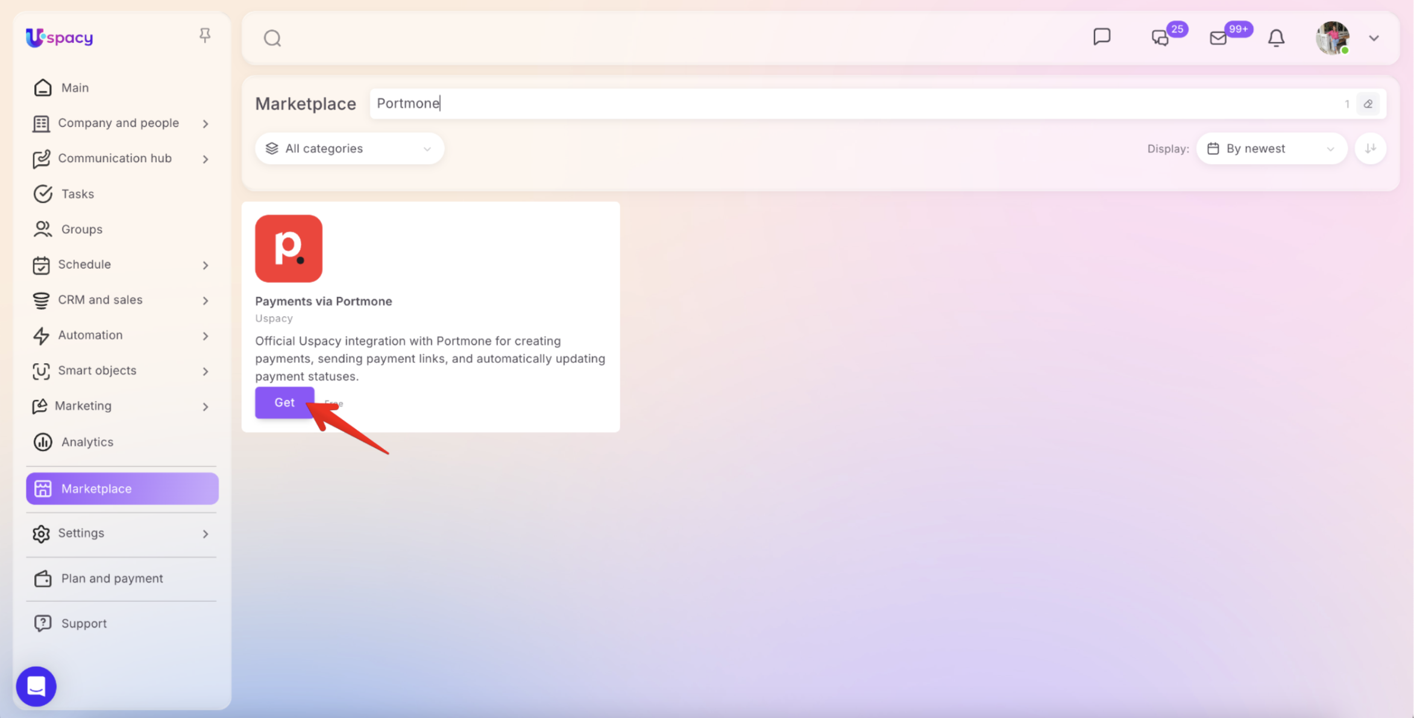Open the notifications bell
The width and height of the screenshot is (1414, 718).
[1276, 38]
